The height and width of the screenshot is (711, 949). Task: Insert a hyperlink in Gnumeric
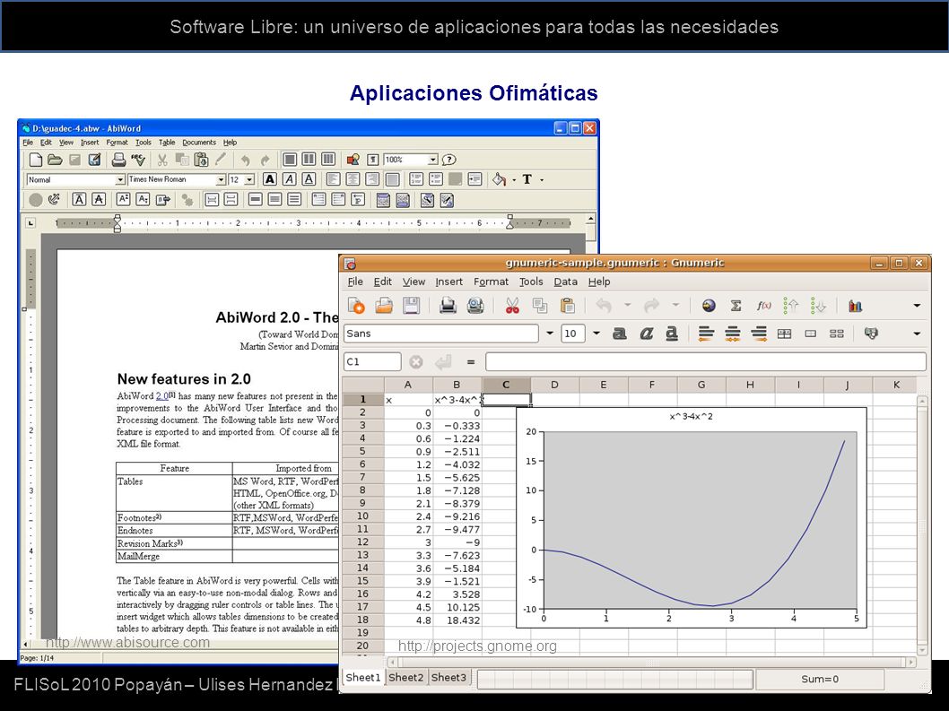708,306
